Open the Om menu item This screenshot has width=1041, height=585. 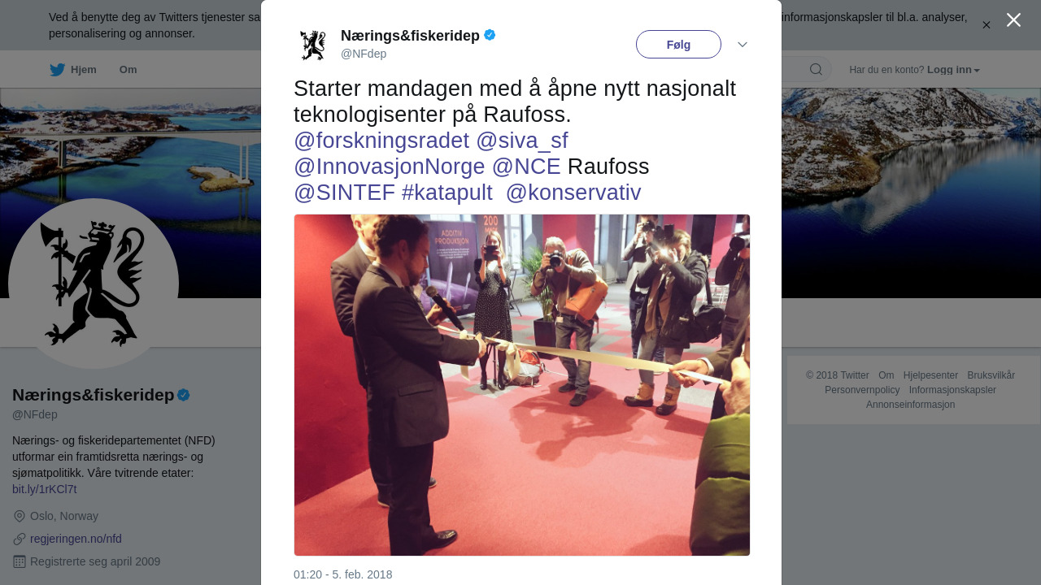128,70
